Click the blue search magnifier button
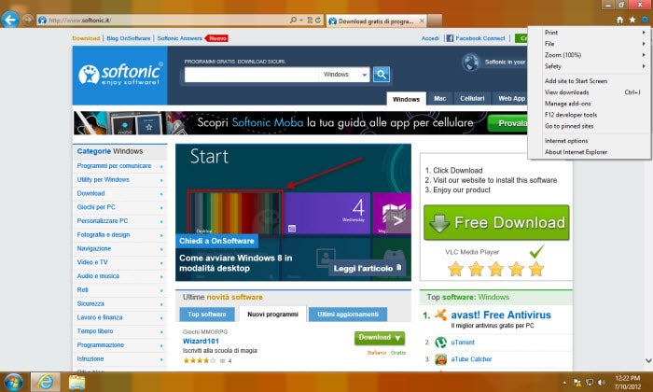This screenshot has width=653, height=392. pos(382,75)
